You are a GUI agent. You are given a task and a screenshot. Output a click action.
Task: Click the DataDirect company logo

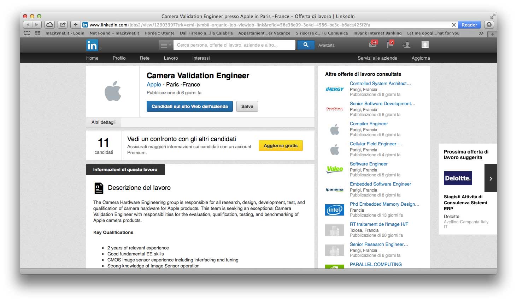335,109
